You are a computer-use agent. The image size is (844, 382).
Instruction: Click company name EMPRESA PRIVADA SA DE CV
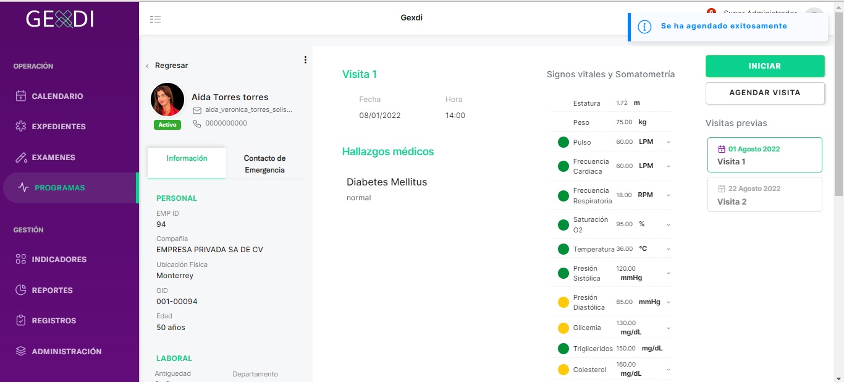point(209,250)
